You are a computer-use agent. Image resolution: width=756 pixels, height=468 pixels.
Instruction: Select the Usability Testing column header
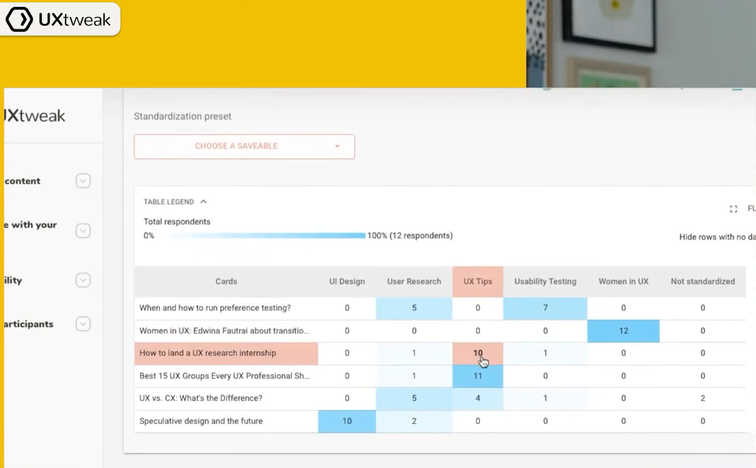[x=545, y=281]
